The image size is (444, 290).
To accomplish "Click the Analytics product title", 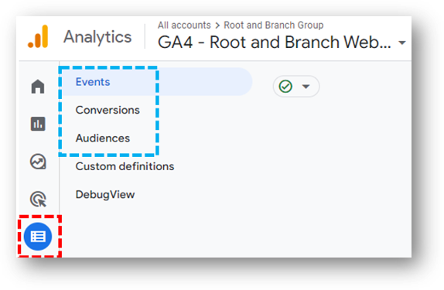I will pos(97,37).
